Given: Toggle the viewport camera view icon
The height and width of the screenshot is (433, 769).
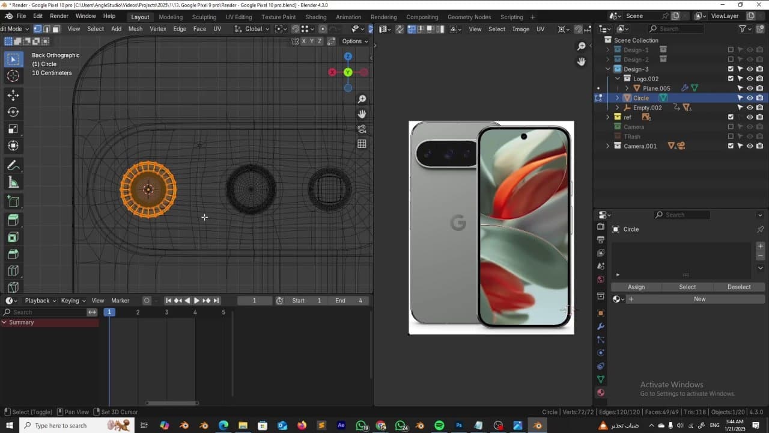Looking at the screenshot, I should pyautogui.click(x=362, y=129).
